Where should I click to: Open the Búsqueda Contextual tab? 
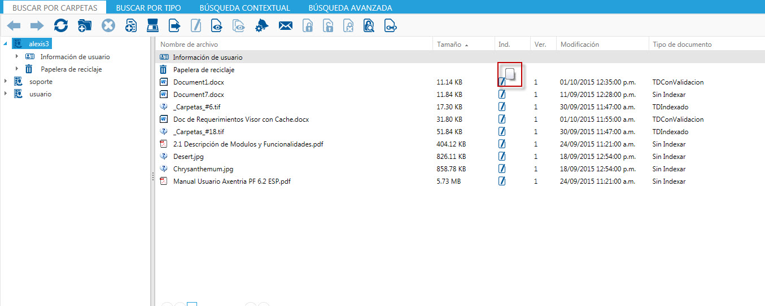point(244,8)
